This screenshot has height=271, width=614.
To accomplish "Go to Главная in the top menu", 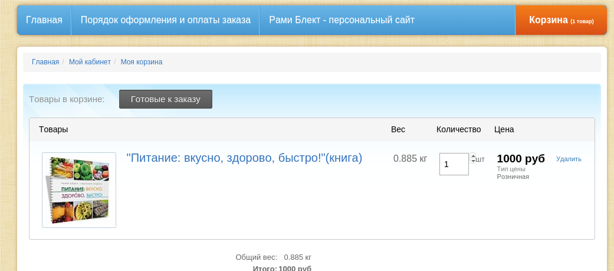I will pyautogui.click(x=44, y=20).
